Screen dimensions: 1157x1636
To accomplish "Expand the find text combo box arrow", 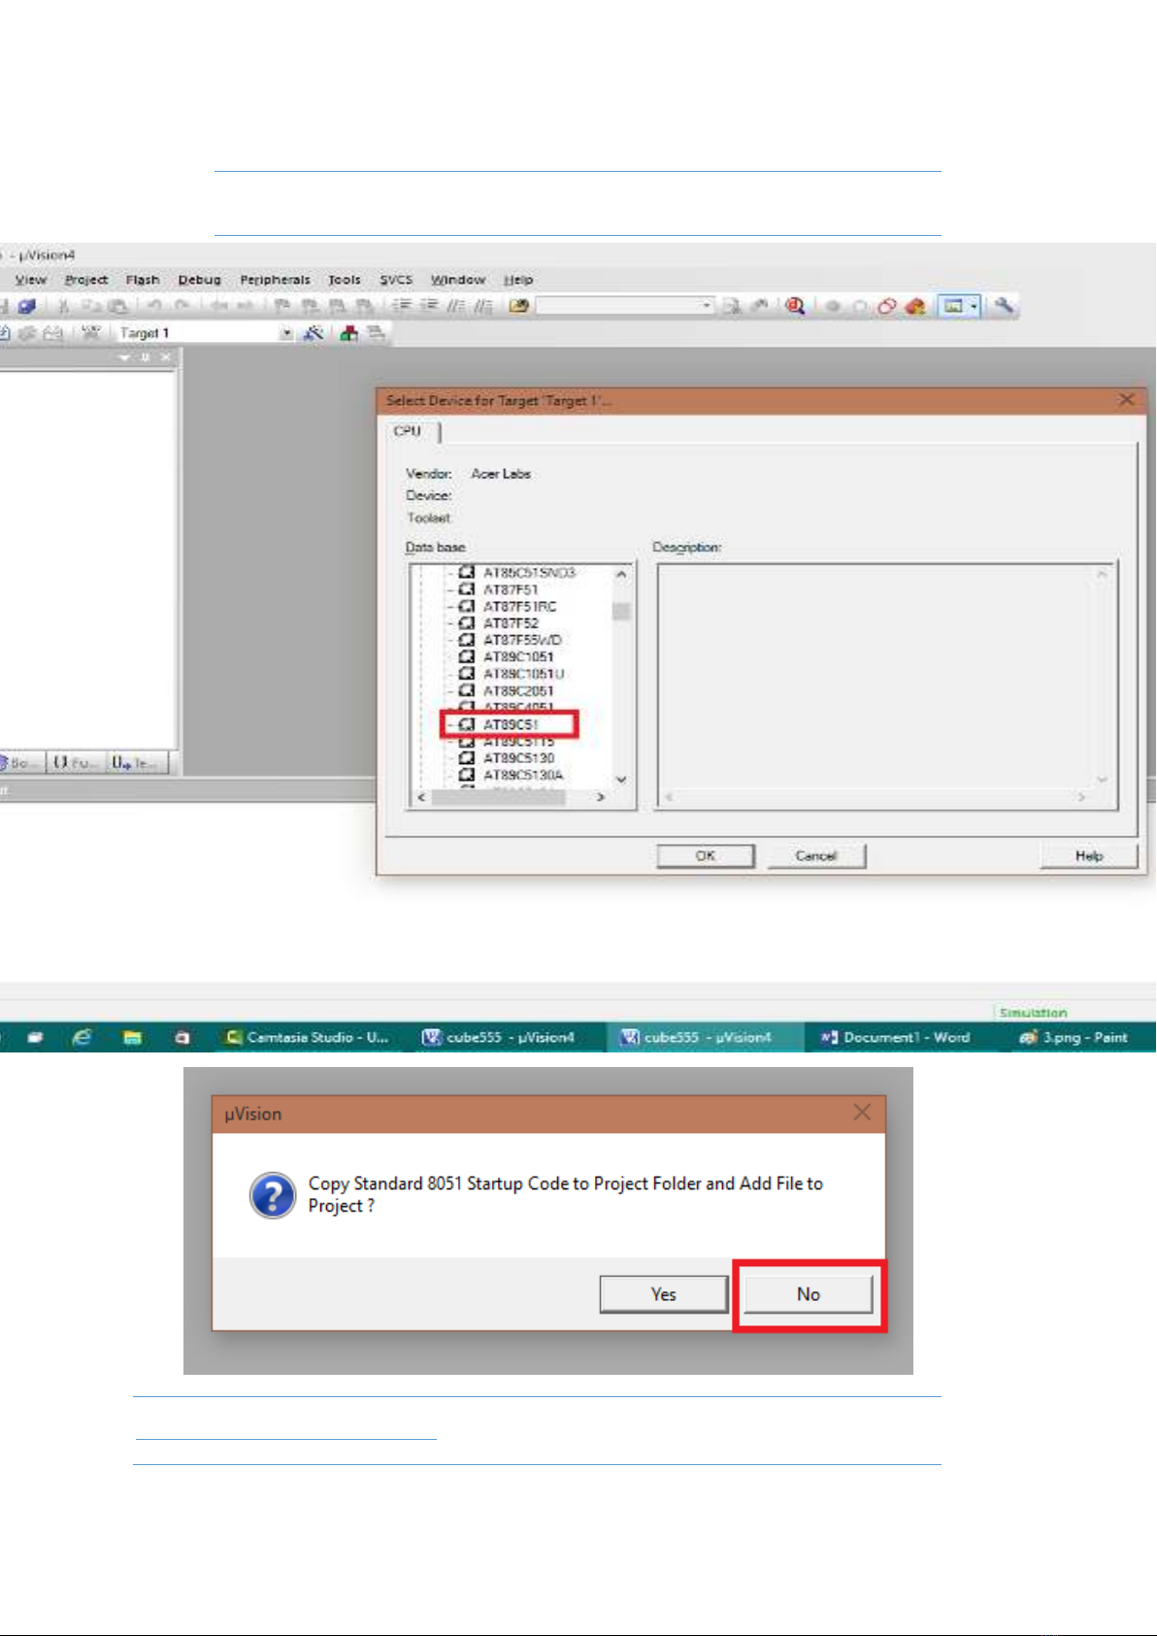I will [x=707, y=307].
